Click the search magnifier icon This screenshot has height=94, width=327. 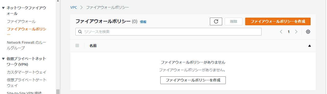pos(80,32)
